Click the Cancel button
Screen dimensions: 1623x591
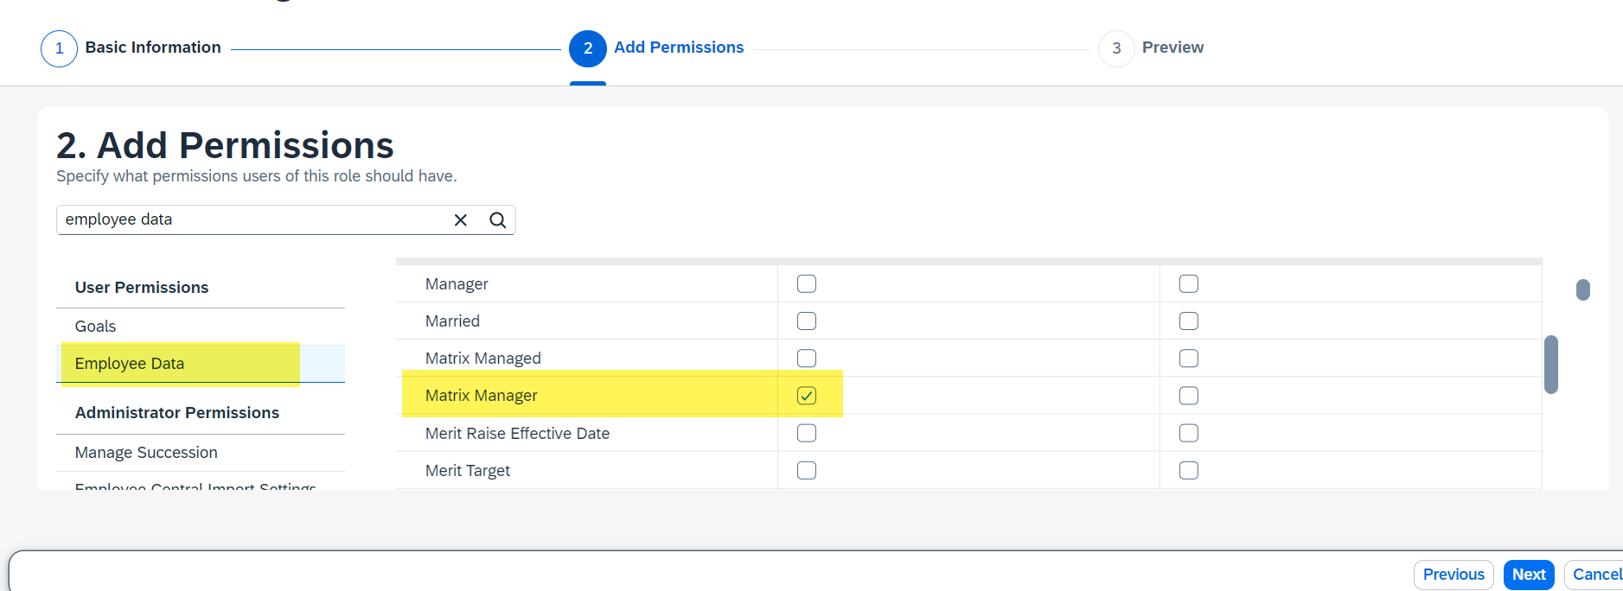pyautogui.click(x=1596, y=575)
